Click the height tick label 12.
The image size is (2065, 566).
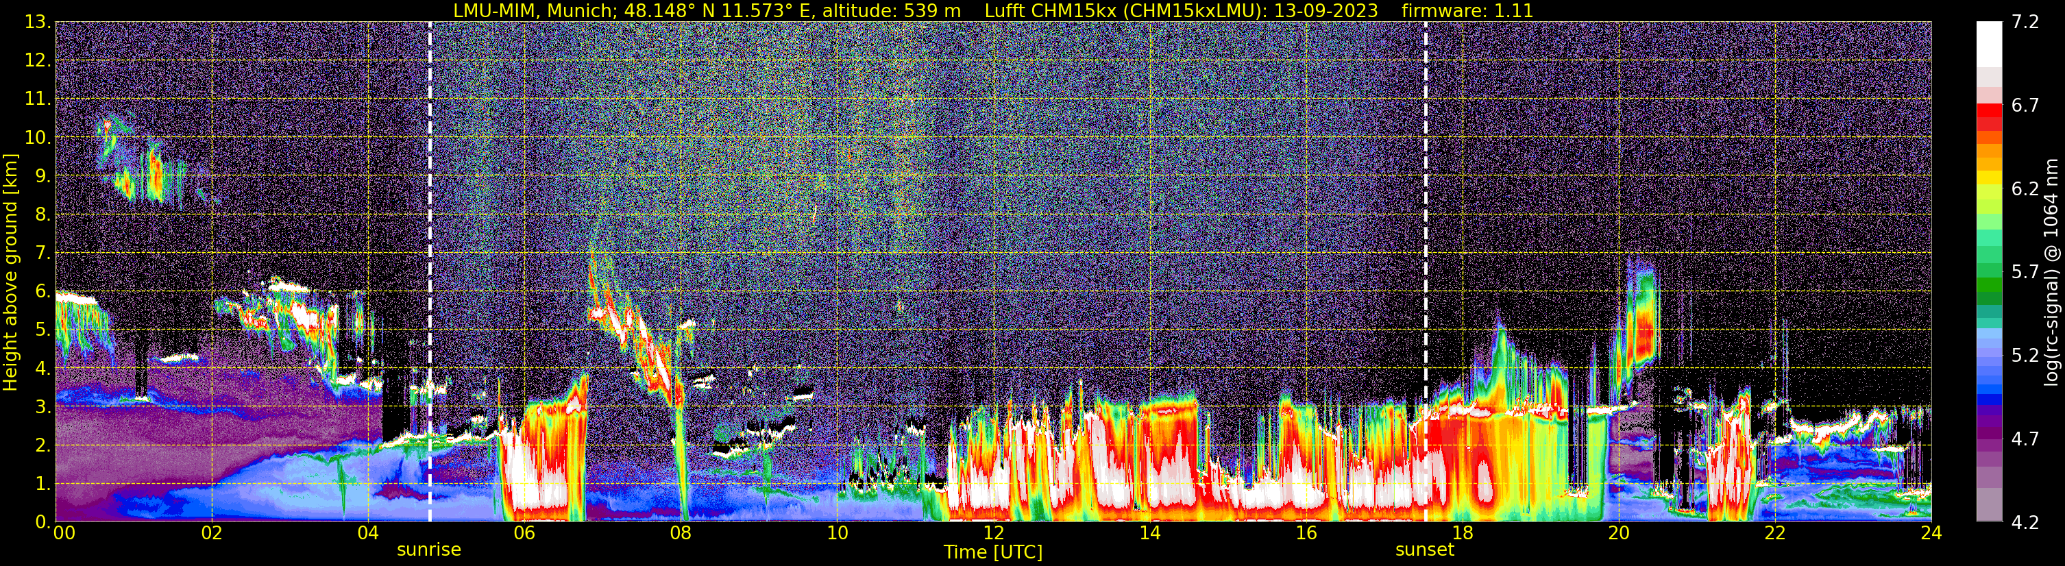click(37, 60)
